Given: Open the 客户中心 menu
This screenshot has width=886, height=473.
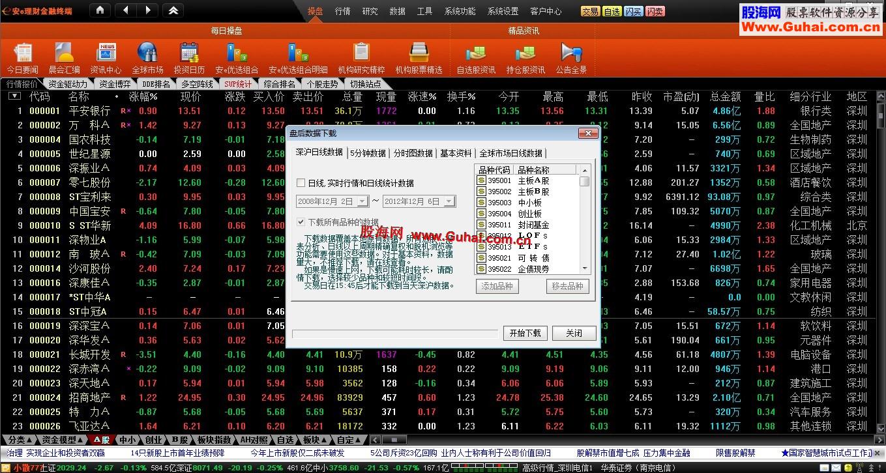Looking at the screenshot, I should click(x=546, y=11).
